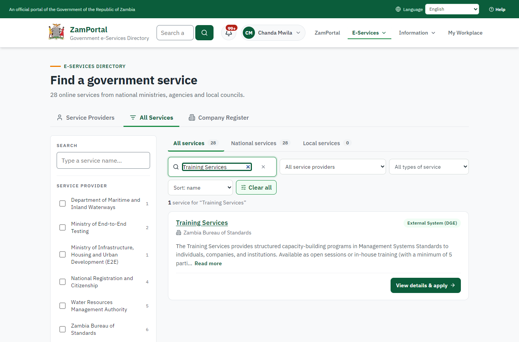
Task: Tick Zambia Bureau of Standards checkbox
Action: click(63, 329)
